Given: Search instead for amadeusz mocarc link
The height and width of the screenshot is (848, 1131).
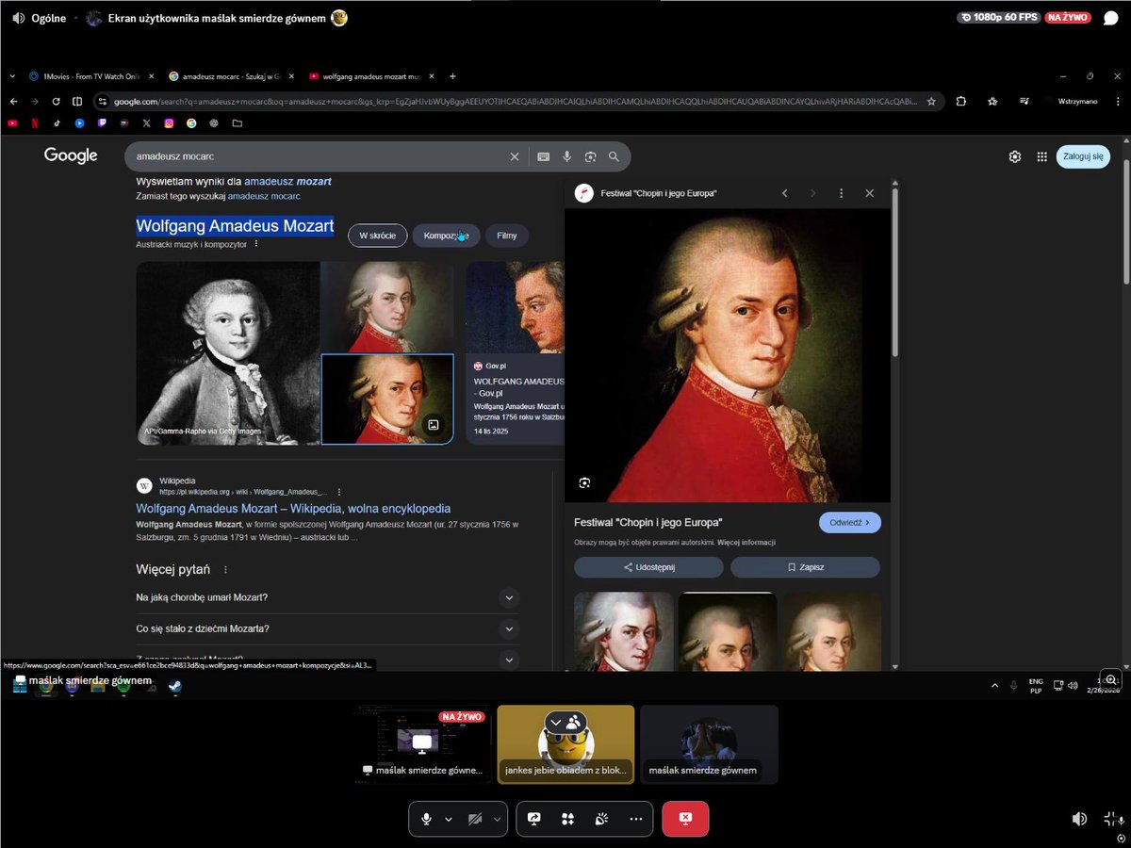Looking at the screenshot, I should (x=264, y=197).
